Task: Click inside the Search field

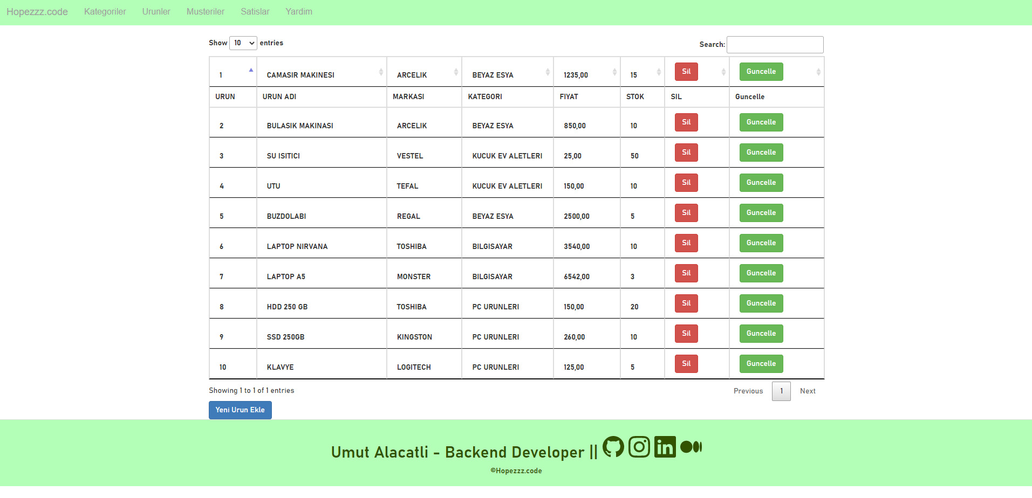Action: 775,44
